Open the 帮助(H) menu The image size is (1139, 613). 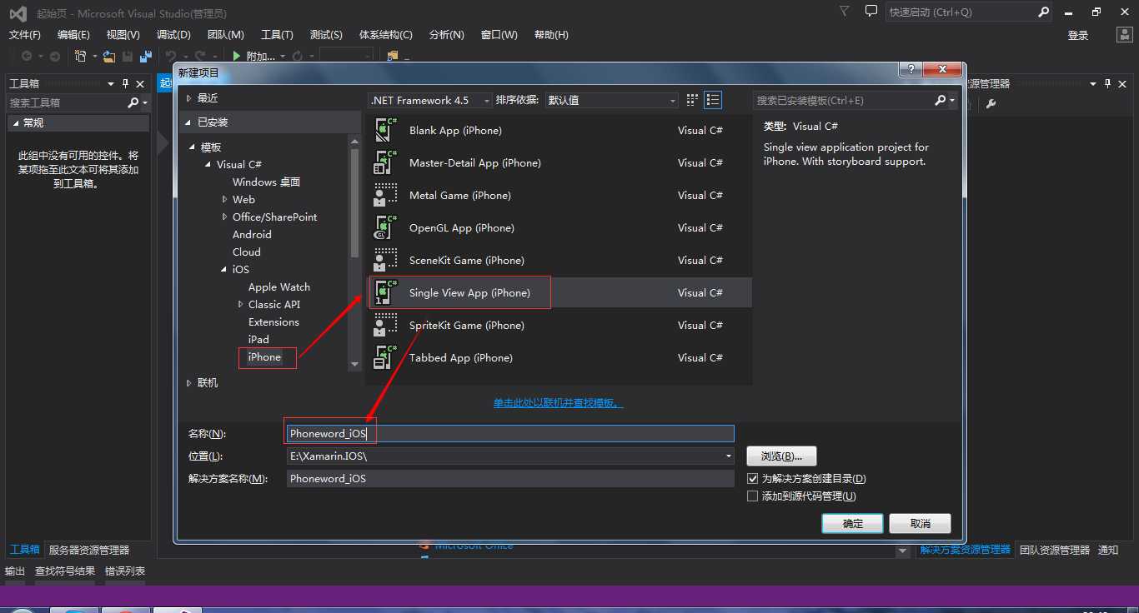(551, 35)
